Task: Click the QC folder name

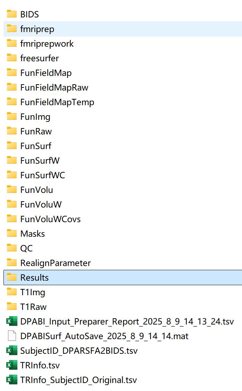Action: point(26,248)
